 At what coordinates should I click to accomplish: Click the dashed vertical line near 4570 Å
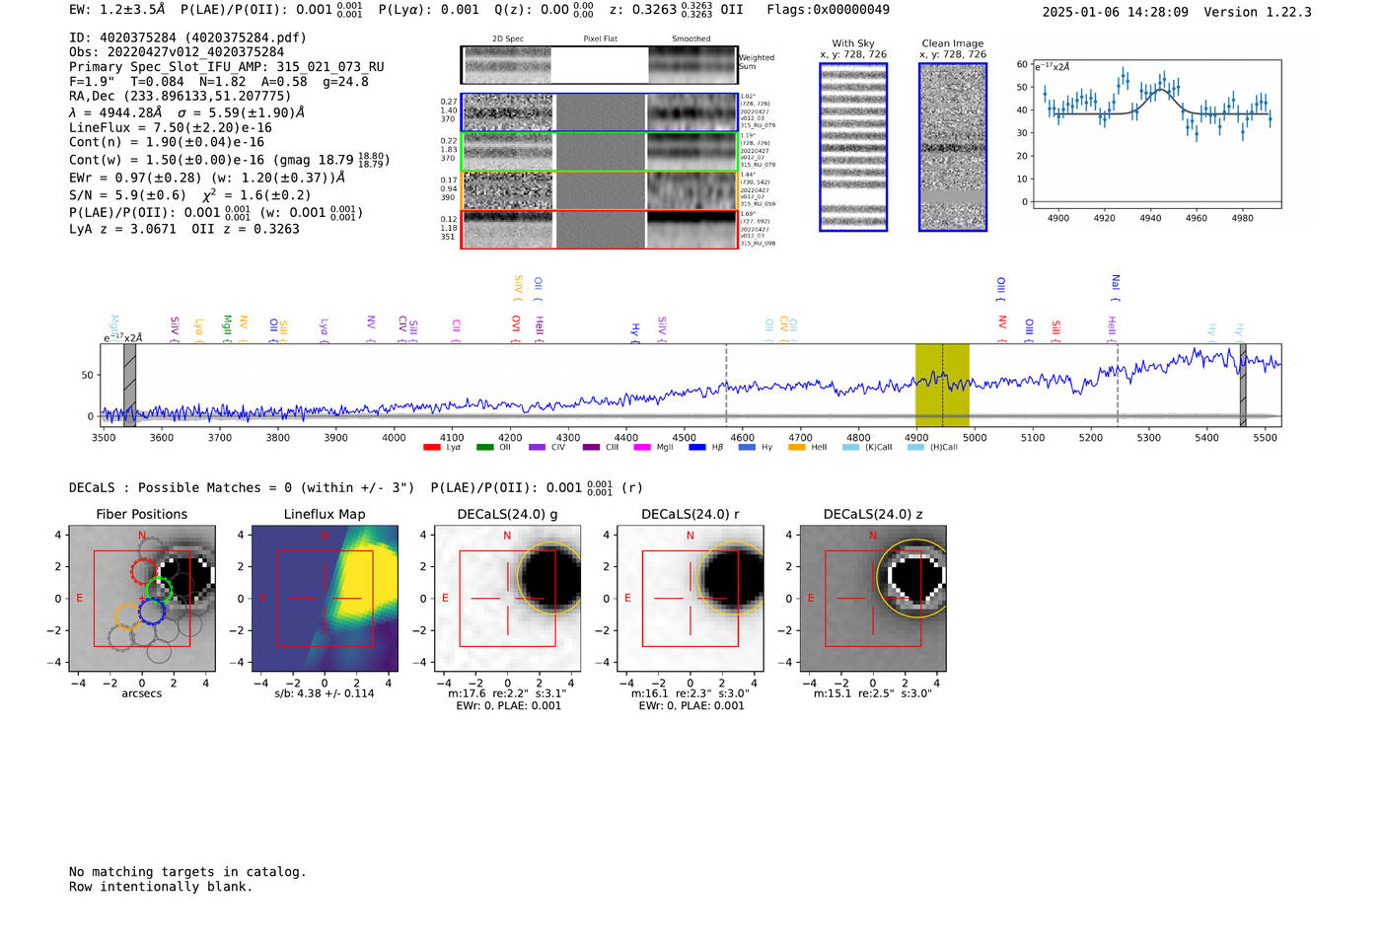[727, 385]
